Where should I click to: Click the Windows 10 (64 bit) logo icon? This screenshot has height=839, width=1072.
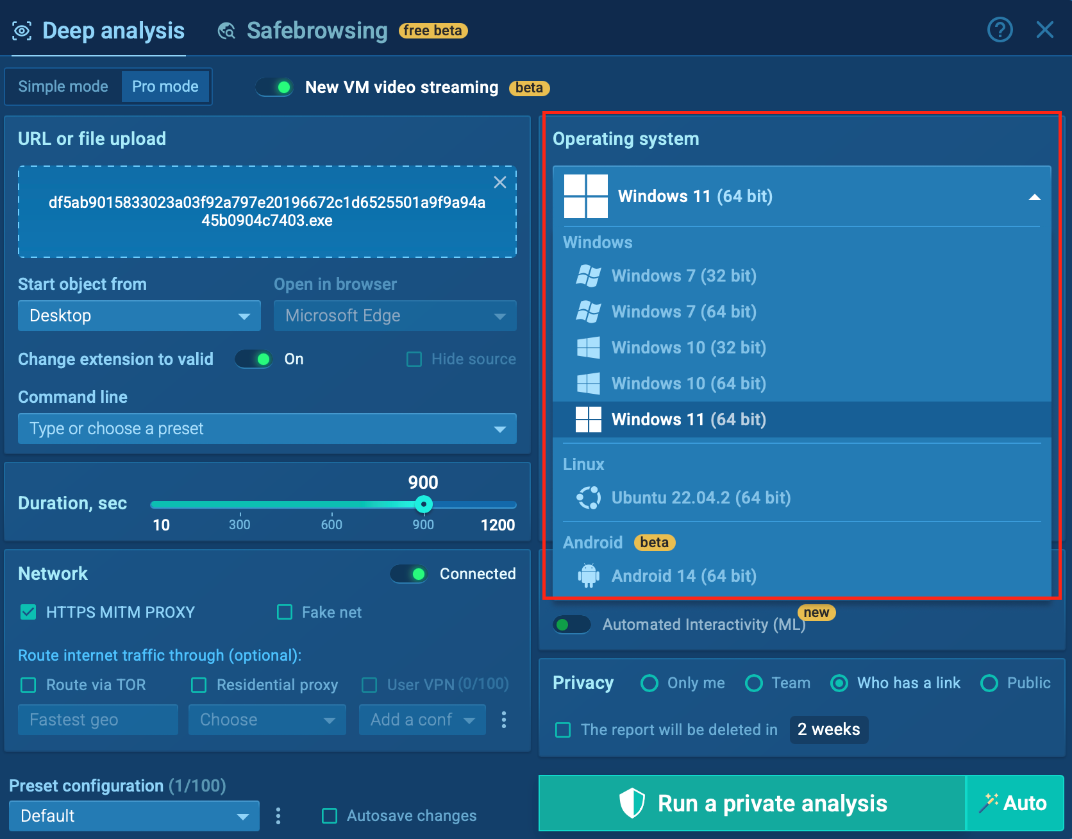(x=589, y=384)
